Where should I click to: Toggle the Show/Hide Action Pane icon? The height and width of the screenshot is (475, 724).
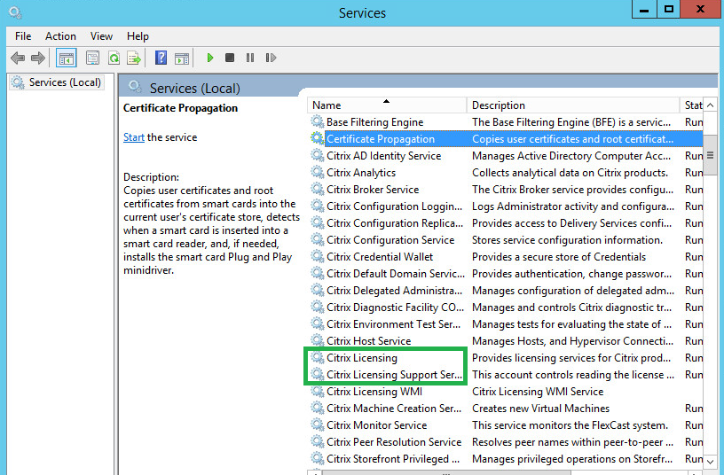click(182, 58)
